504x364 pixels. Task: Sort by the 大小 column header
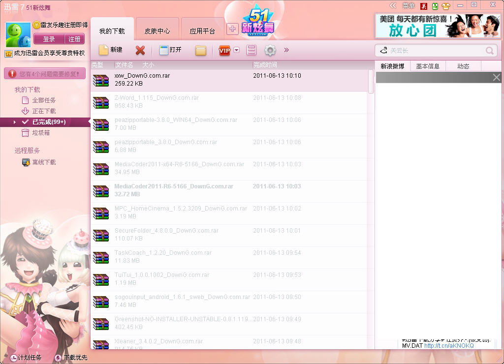click(x=148, y=65)
